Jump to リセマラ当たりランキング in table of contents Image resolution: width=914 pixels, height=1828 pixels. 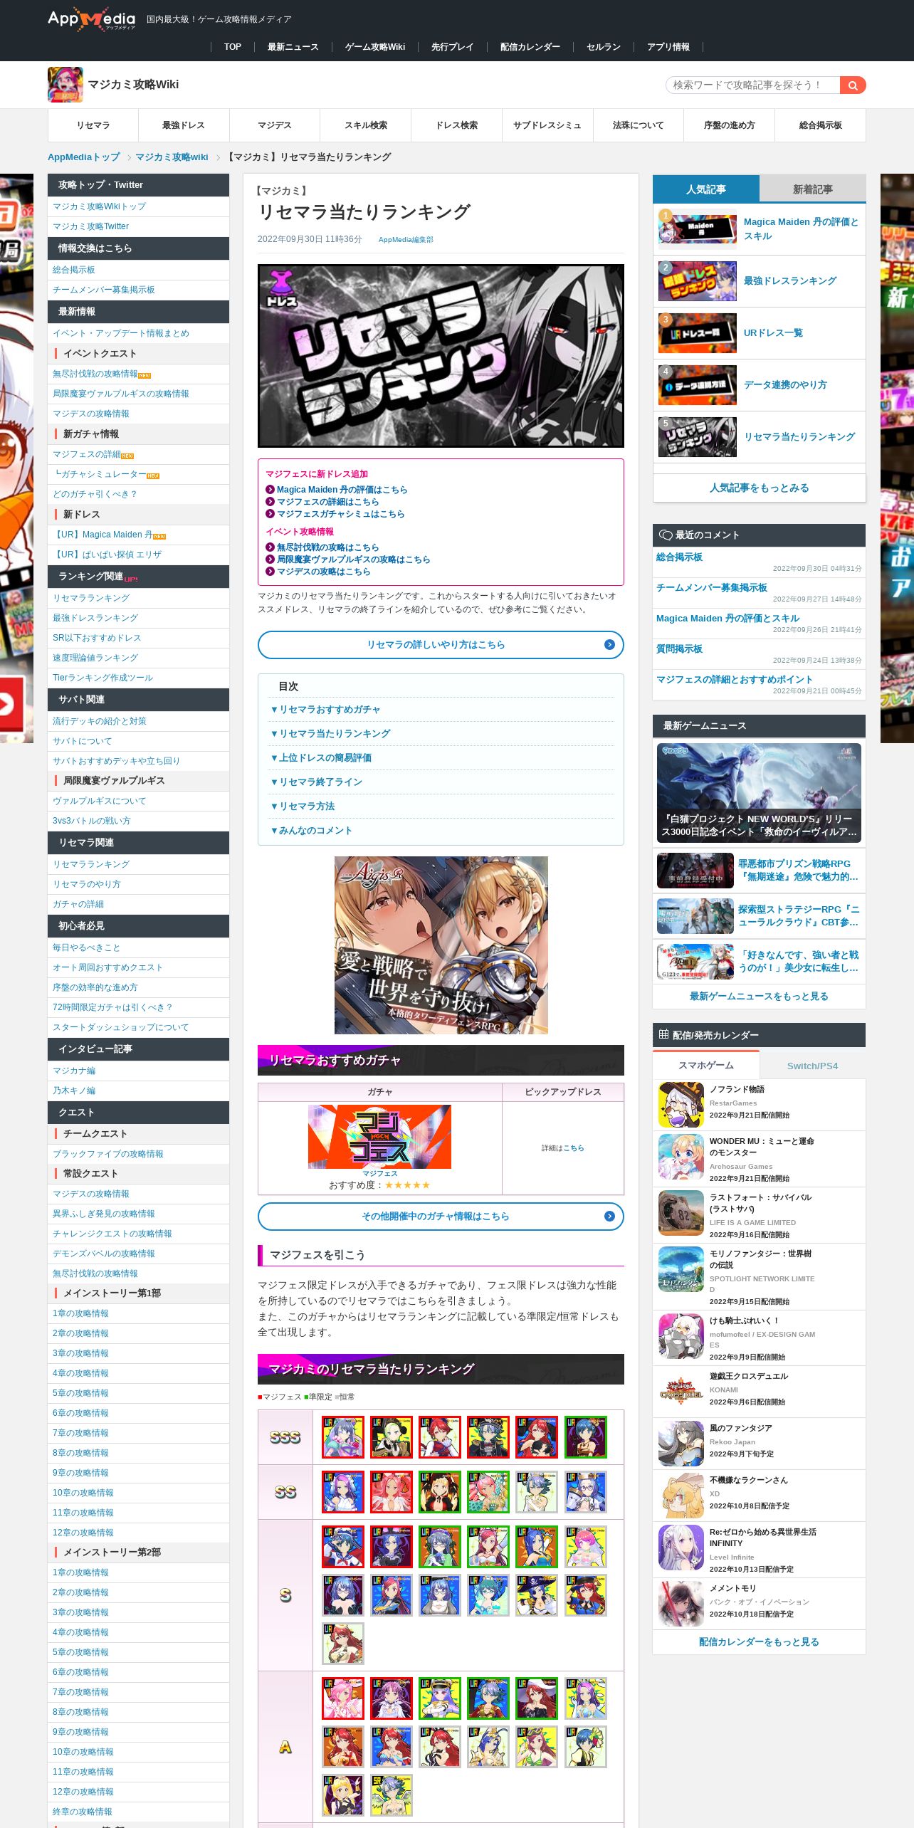coord(330,734)
